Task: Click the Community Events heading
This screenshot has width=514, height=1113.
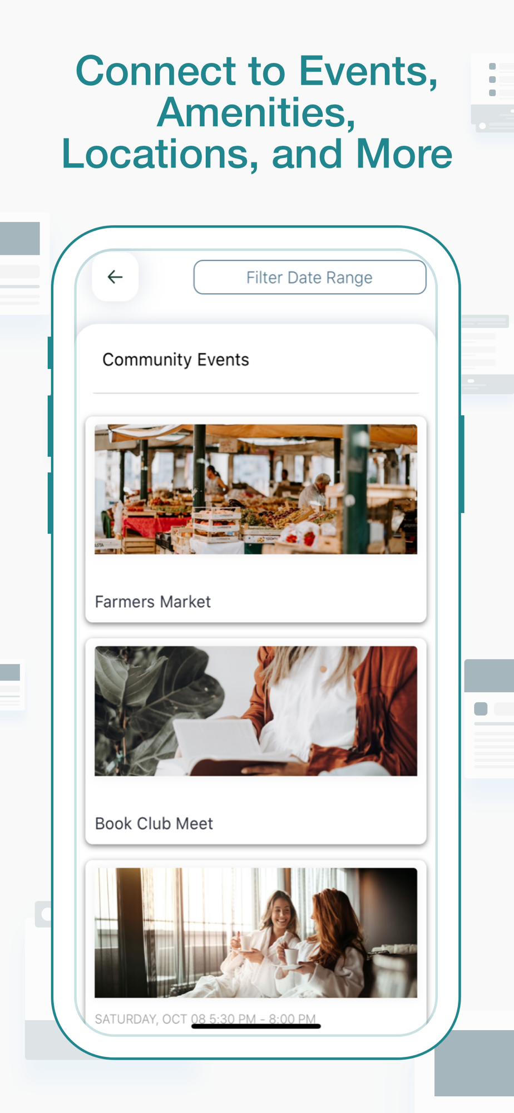Action: tap(176, 359)
